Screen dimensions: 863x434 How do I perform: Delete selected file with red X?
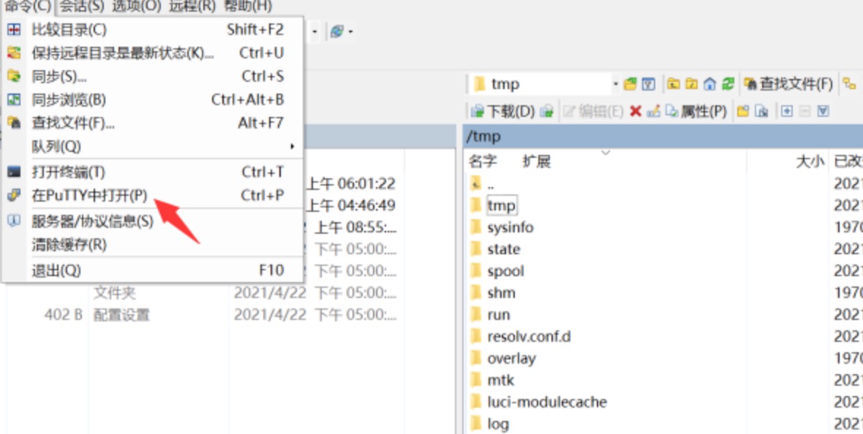coord(636,112)
